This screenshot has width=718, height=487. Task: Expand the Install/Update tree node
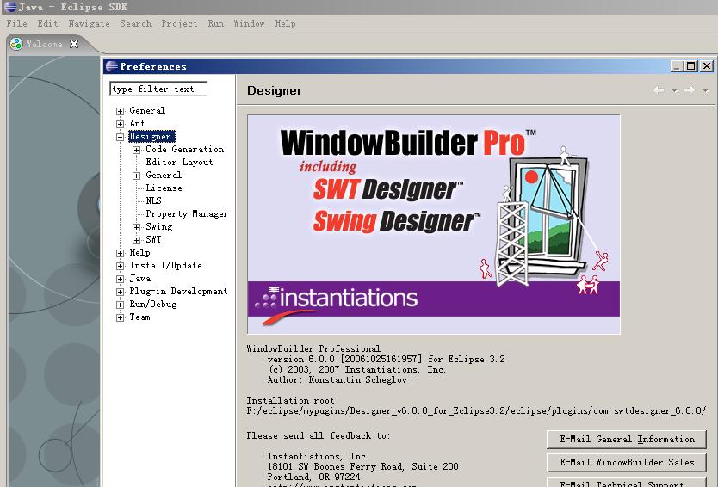[120, 266]
